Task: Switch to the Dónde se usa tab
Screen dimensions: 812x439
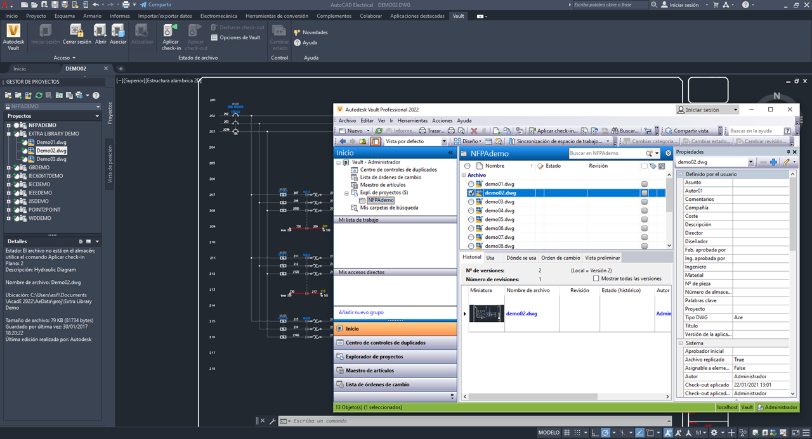Action: [521, 258]
